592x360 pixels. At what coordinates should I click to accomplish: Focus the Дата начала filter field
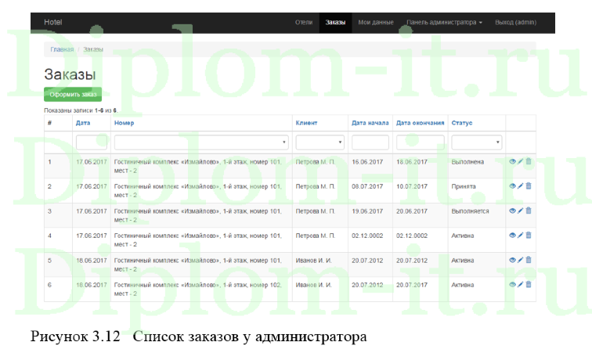[x=370, y=142]
